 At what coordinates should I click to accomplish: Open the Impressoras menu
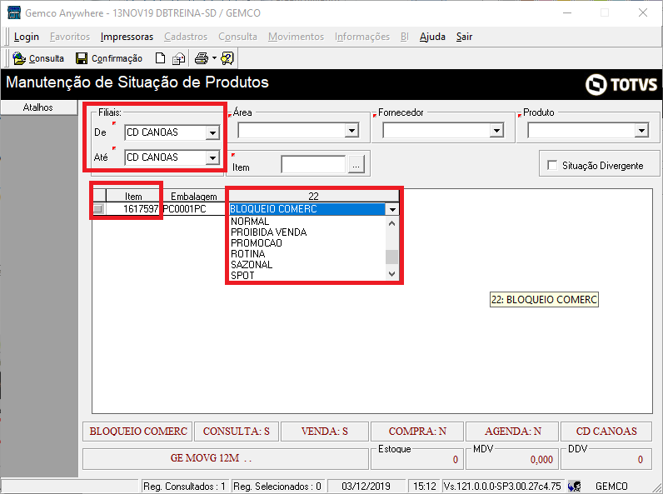click(x=127, y=37)
